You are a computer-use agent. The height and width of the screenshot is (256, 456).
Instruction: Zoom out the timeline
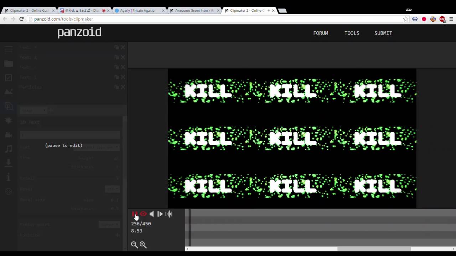point(134,245)
